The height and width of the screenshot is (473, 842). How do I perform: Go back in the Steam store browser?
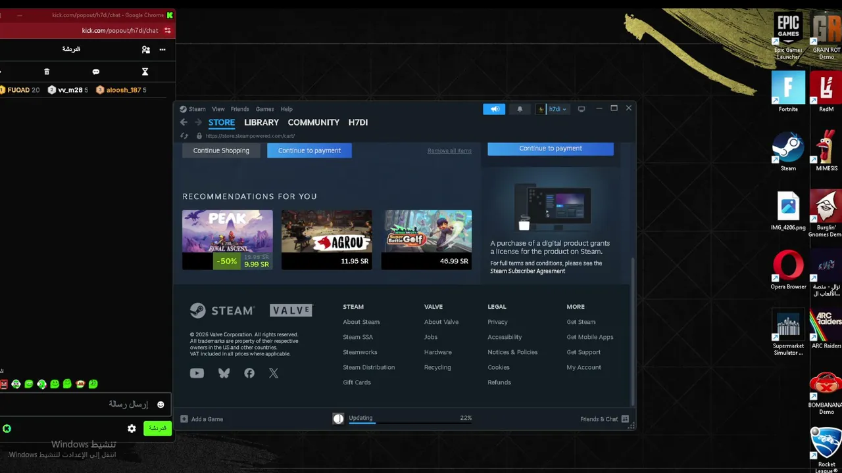pyautogui.click(x=184, y=122)
